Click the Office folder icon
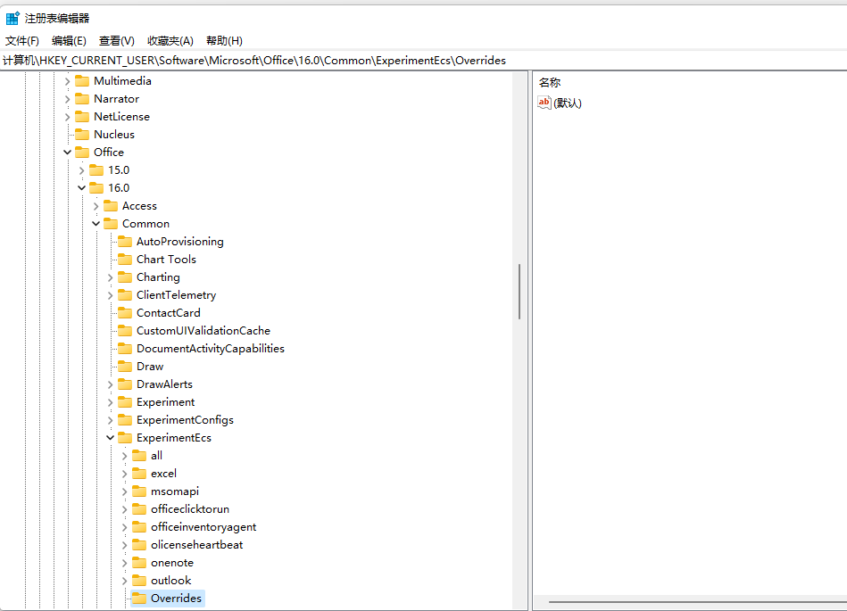The image size is (847, 611). pos(82,153)
